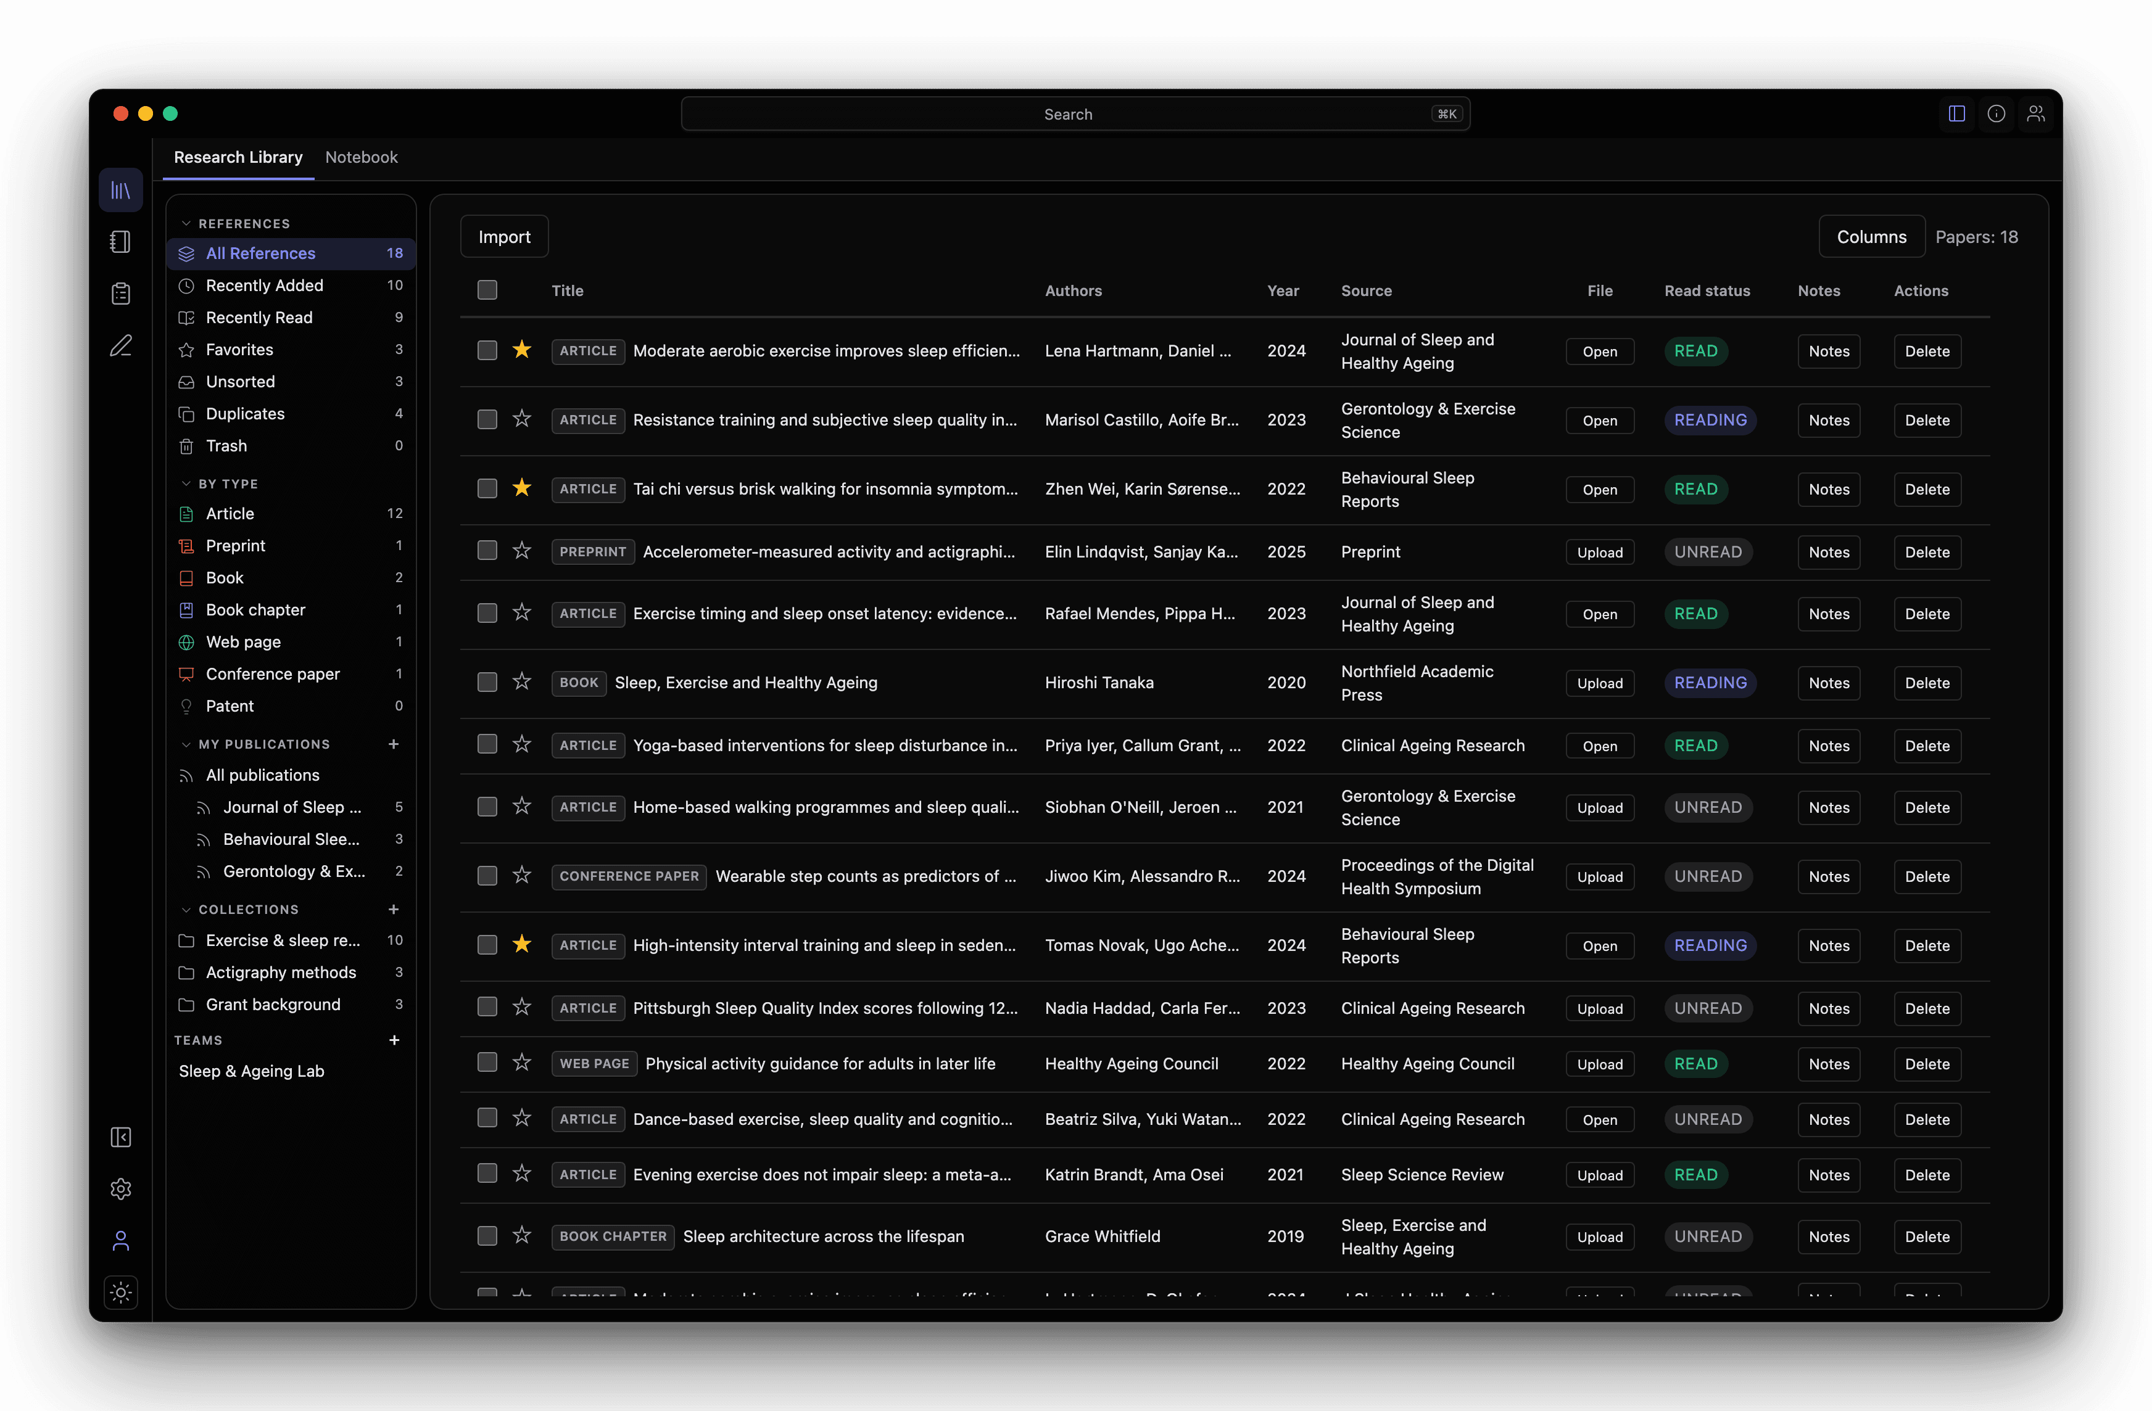2152x1411 pixels.
Task: Toggle the panel layout icon in title bar
Action: pyautogui.click(x=1956, y=114)
